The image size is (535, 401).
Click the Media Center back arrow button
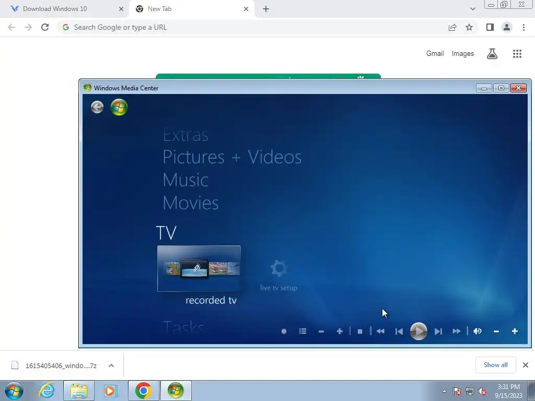point(97,107)
